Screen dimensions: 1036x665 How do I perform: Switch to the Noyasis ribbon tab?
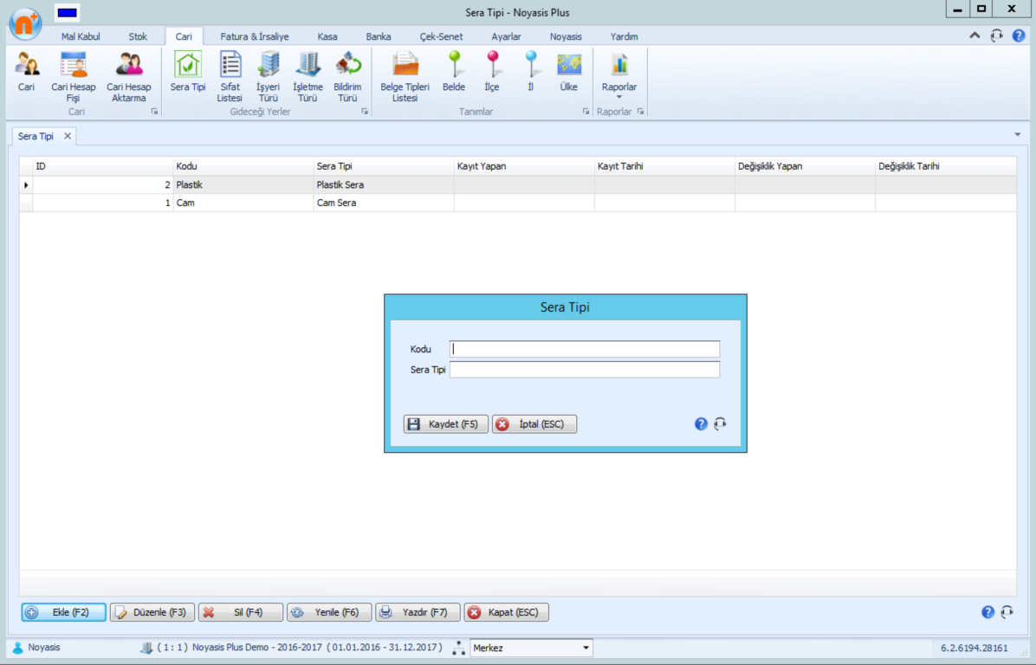(x=566, y=36)
